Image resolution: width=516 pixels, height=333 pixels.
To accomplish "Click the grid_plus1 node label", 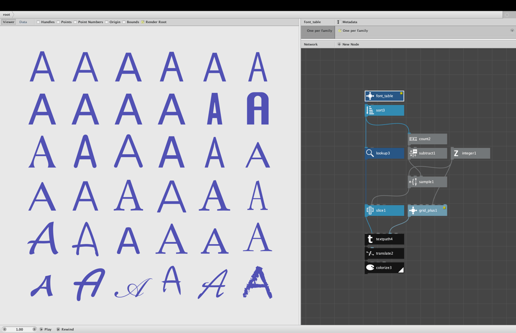I will point(428,210).
